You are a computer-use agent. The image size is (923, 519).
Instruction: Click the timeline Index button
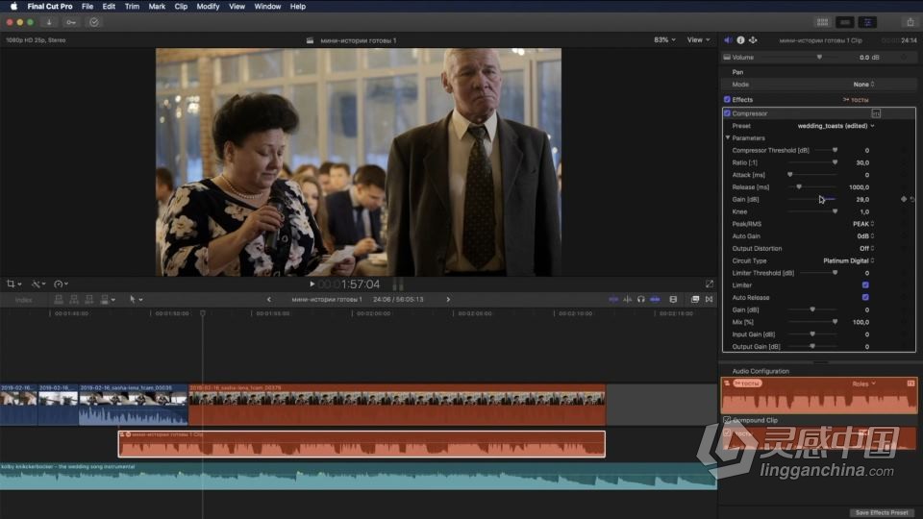(23, 300)
